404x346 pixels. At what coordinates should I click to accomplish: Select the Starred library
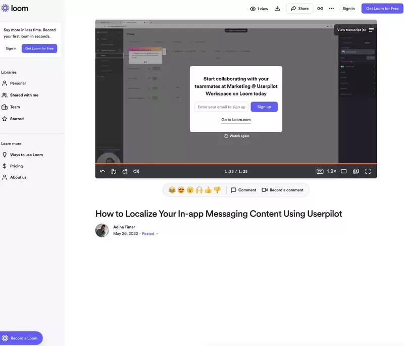[17, 118]
